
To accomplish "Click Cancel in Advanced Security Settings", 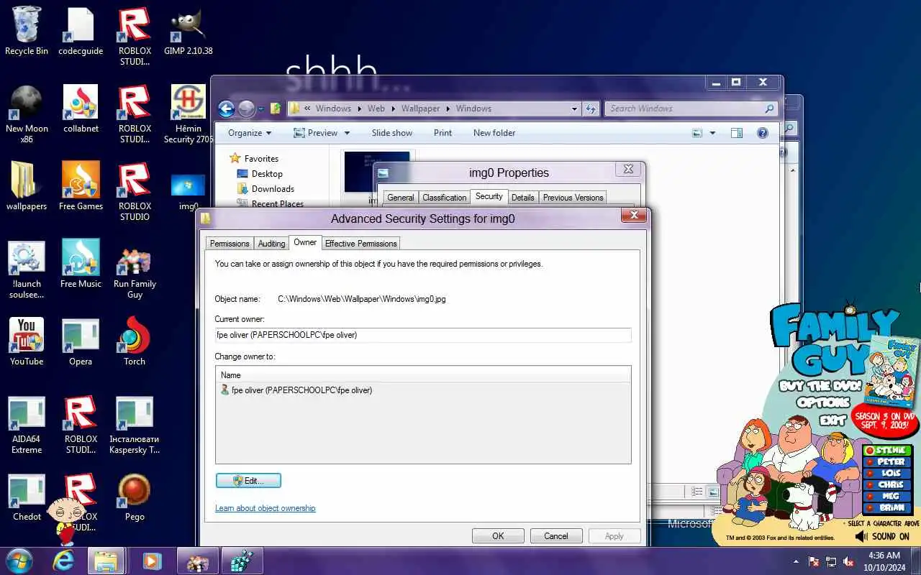I will pos(556,535).
